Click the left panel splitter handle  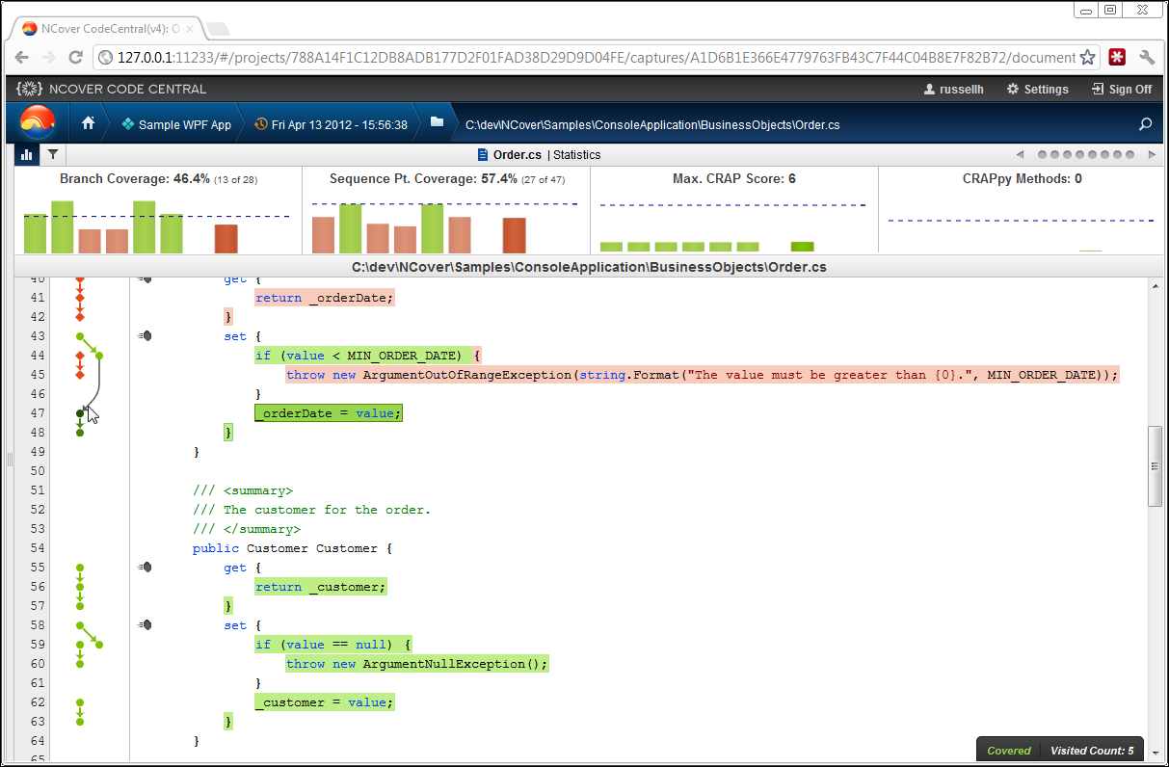tap(10, 461)
